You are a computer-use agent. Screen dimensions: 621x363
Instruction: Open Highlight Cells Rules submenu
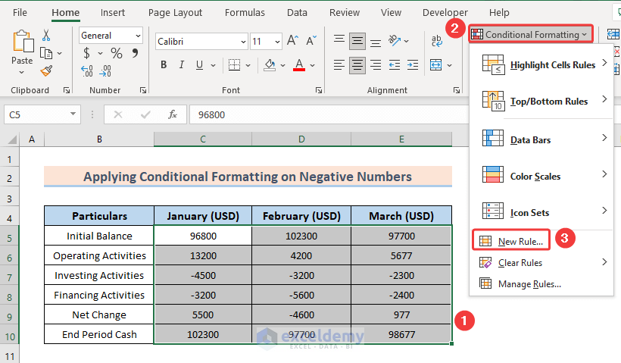[x=541, y=64]
